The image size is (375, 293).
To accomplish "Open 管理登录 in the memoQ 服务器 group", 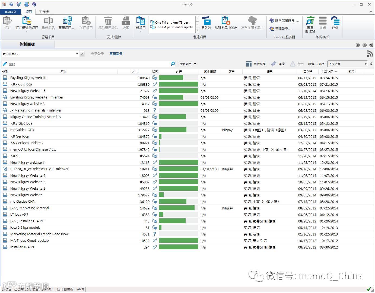I will pos(281,29).
